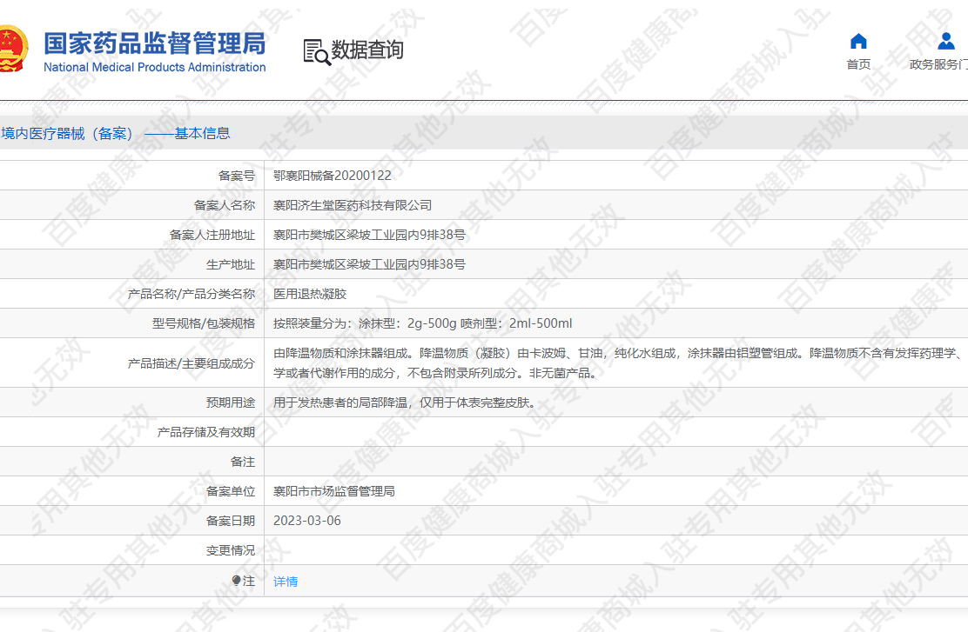The width and height of the screenshot is (968, 632).
Task: Select the 备案单位 value 襄阳市市场监督管理局
Action: tap(334, 491)
